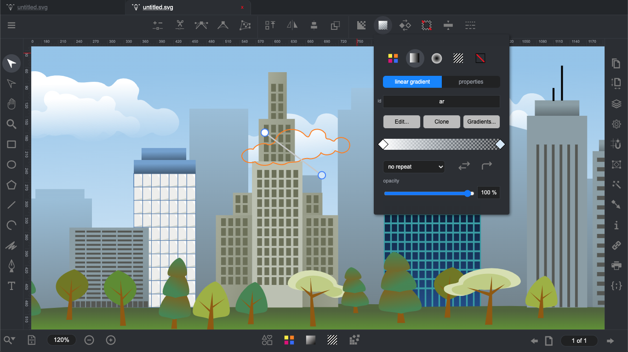
Task: Open the no repeat dropdown
Action: coord(414,167)
